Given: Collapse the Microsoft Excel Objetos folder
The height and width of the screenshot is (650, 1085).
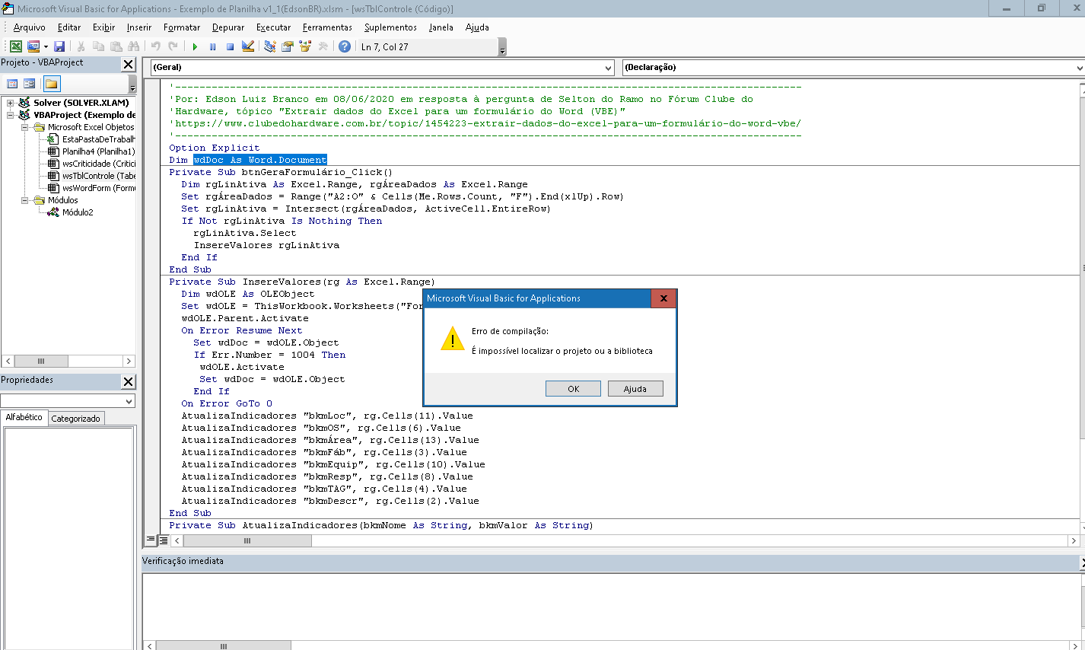Looking at the screenshot, I should point(24,127).
